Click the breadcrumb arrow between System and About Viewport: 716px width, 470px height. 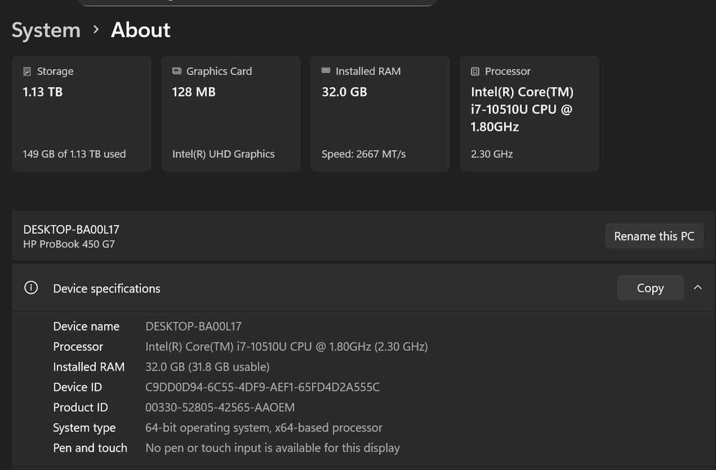[96, 30]
